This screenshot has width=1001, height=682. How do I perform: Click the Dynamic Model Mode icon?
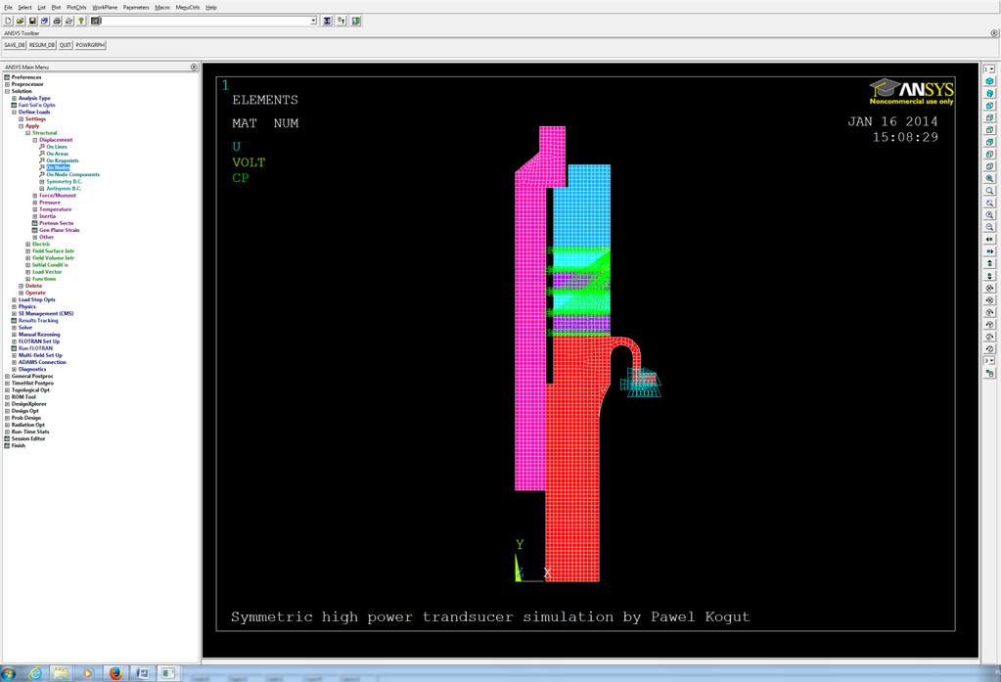(989, 373)
